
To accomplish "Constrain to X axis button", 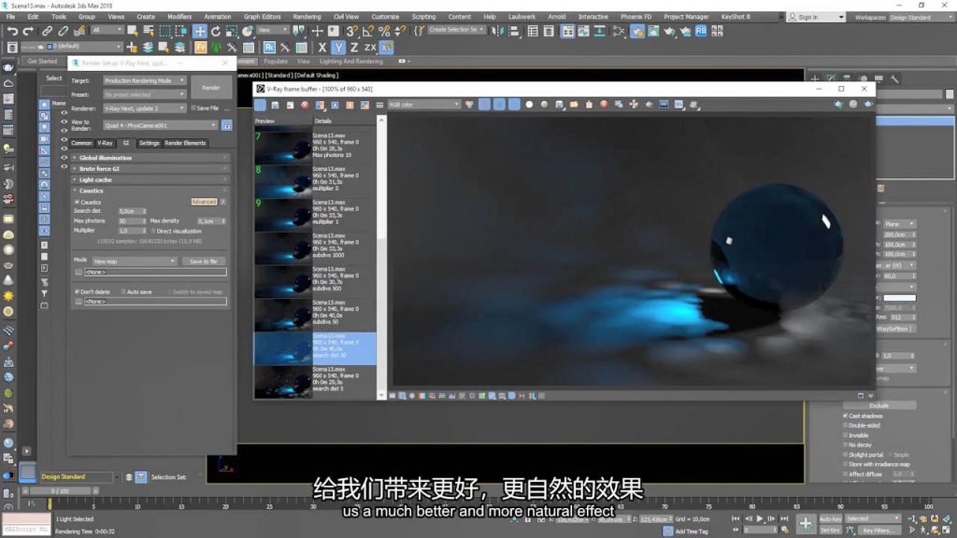I will (322, 47).
